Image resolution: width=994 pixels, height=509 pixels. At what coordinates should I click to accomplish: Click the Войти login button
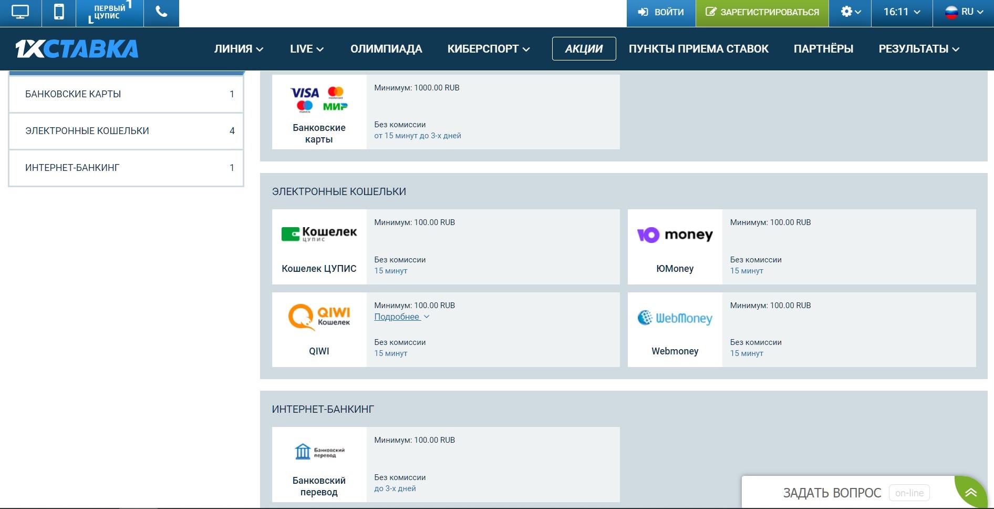coord(661,12)
